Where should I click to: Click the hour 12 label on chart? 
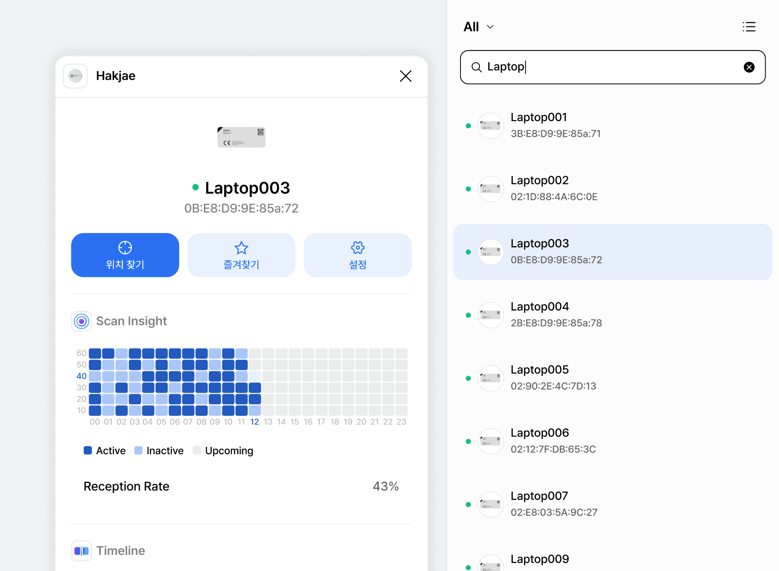point(254,422)
